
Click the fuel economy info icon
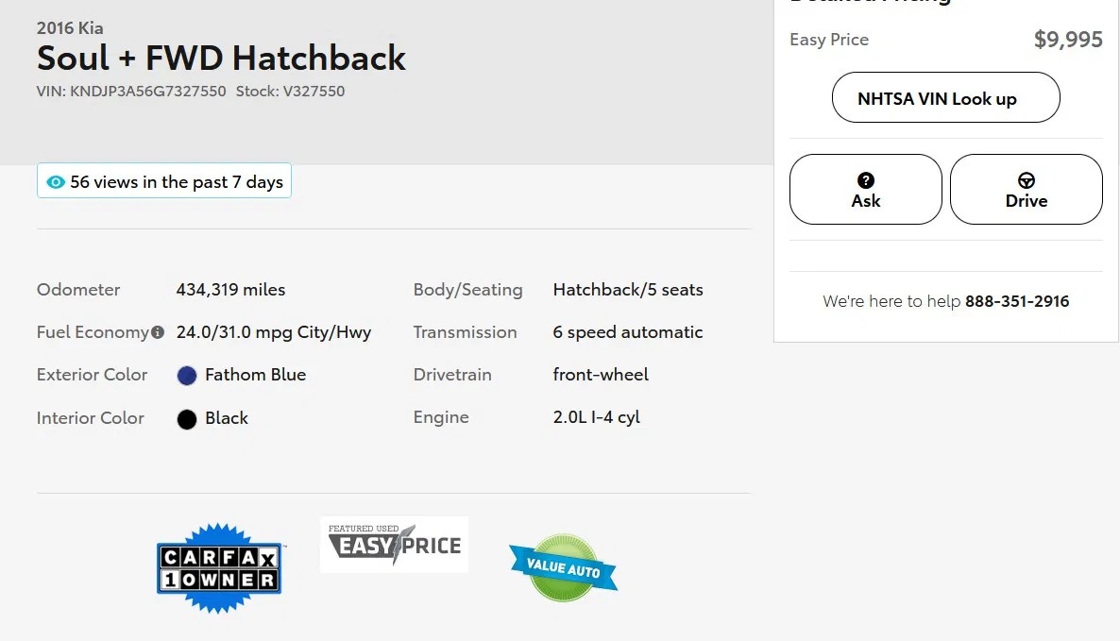tap(158, 332)
